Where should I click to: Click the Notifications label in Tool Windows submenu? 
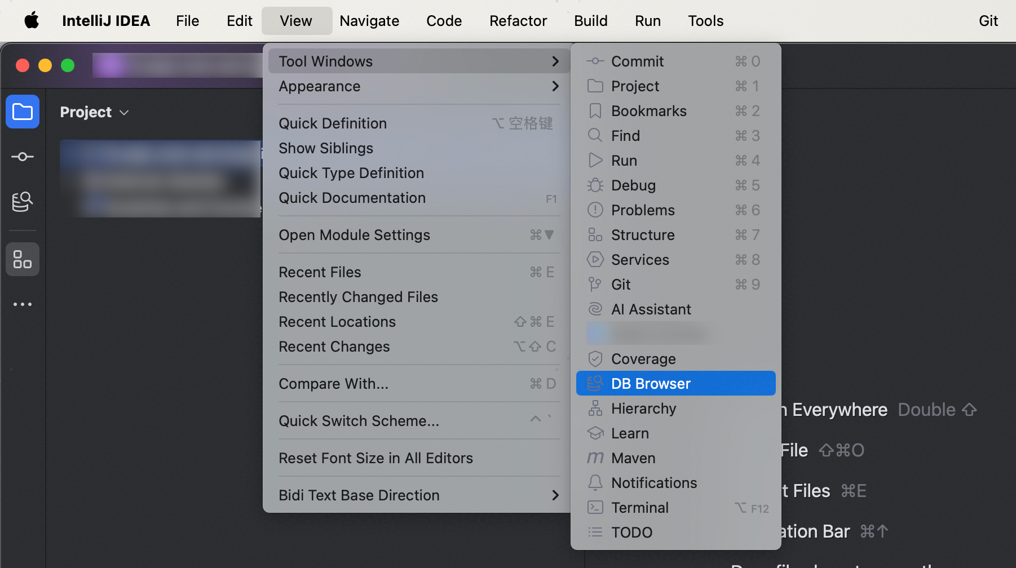654,482
